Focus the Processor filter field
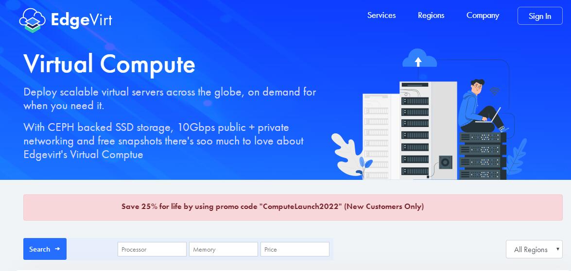Viewport: 571px width, 271px height. click(152, 249)
